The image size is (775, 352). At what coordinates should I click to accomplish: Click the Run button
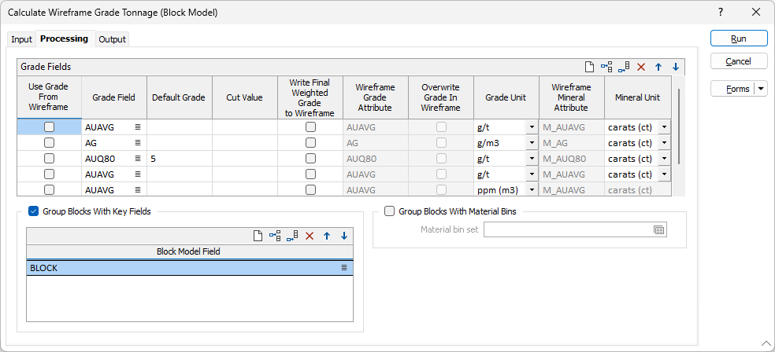[x=738, y=38]
